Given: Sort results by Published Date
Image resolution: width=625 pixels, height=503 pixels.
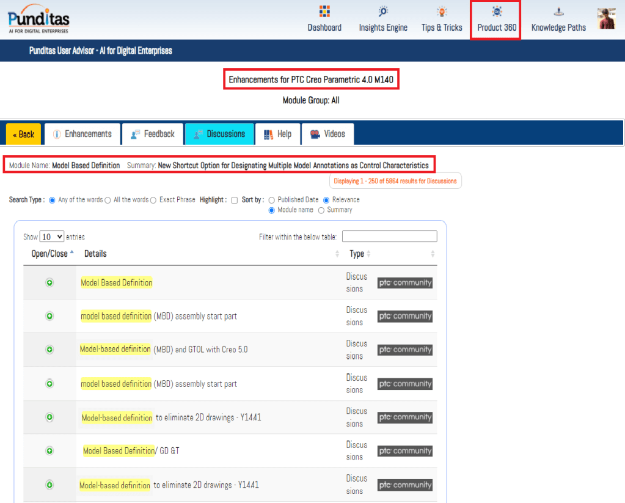Looking at the screenshot, I should tap(272, 200).
